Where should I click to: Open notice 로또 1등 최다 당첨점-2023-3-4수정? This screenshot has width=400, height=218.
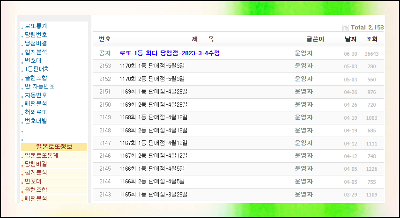tap(170, 53)
